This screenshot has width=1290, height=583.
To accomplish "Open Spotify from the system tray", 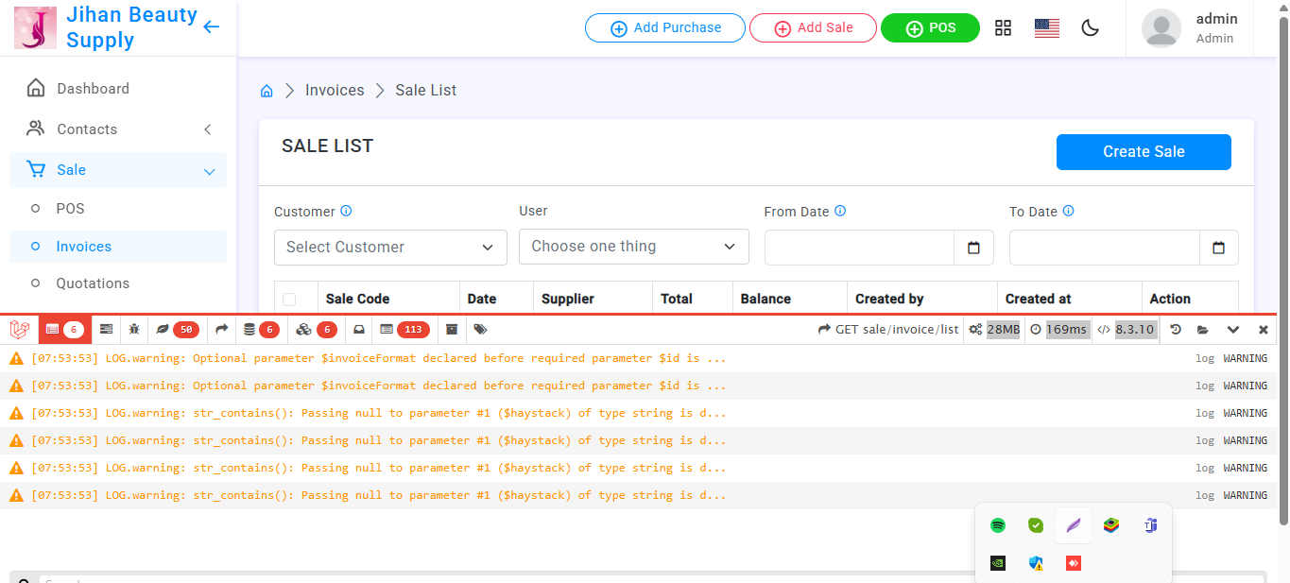I will (998, 525).
